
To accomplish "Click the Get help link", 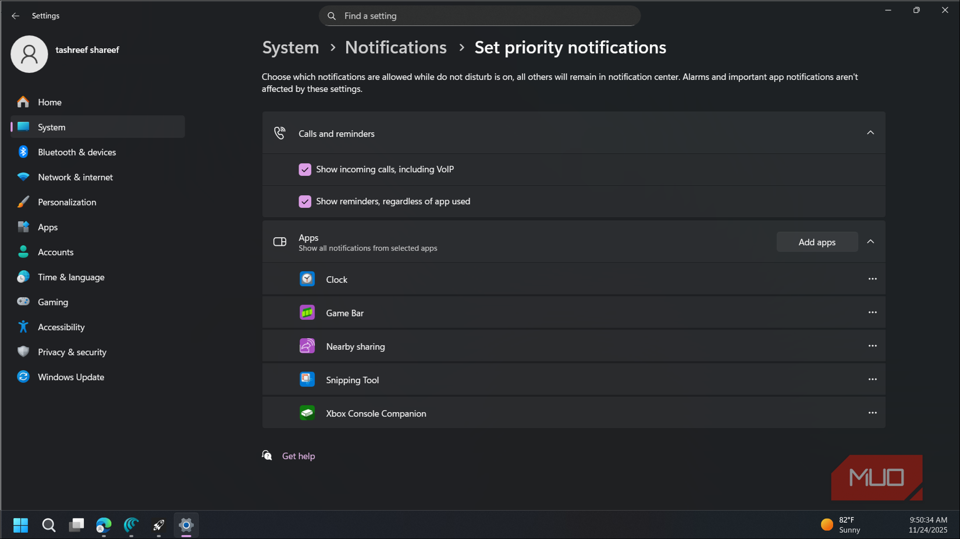I will 298,456.
